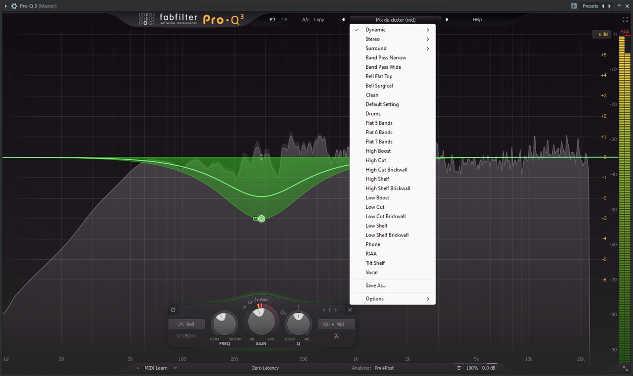
Task: Click the Help button
Action: 477,20
